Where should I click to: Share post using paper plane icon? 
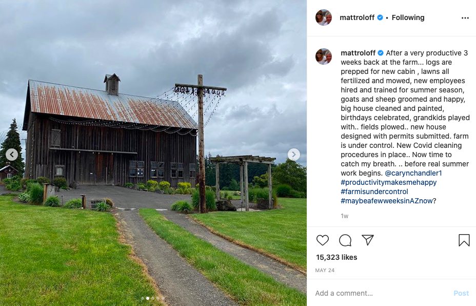[367, 240]
